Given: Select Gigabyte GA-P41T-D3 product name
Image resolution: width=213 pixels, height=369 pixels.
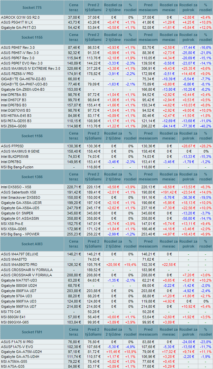Looking at the screenshot, I should [x=19, y=28].
